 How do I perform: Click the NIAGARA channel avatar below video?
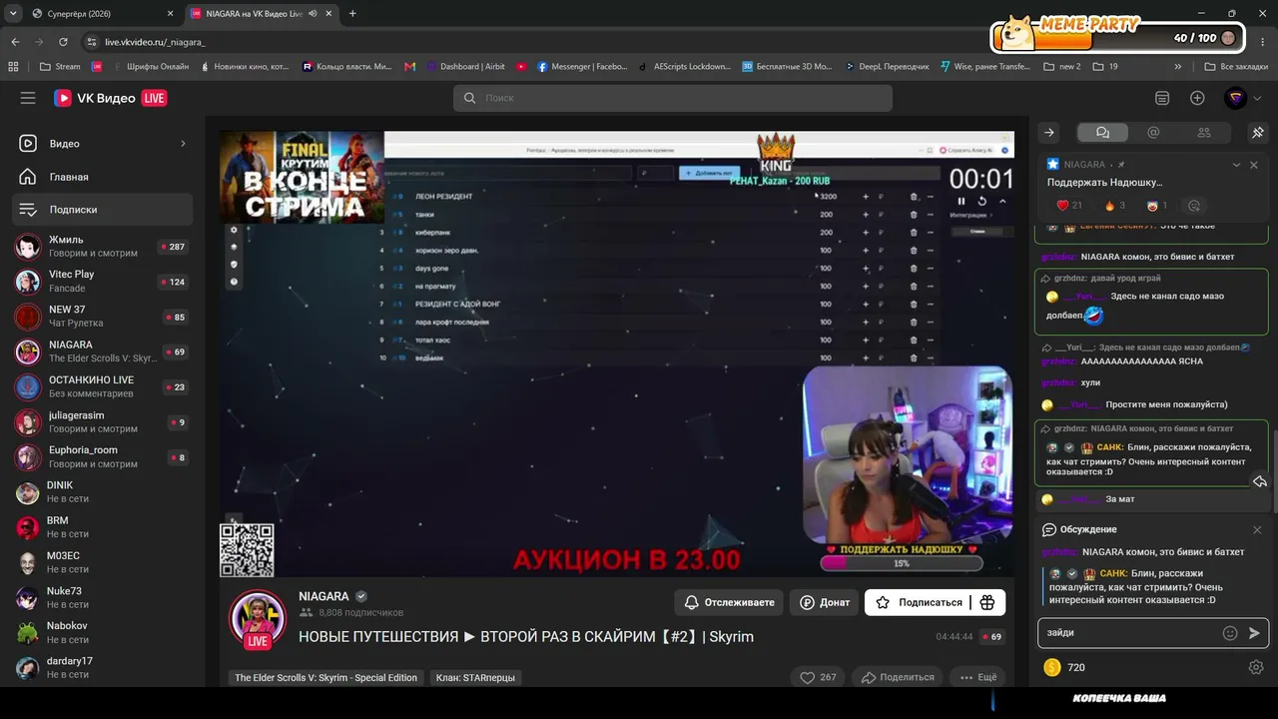(258, 618)
